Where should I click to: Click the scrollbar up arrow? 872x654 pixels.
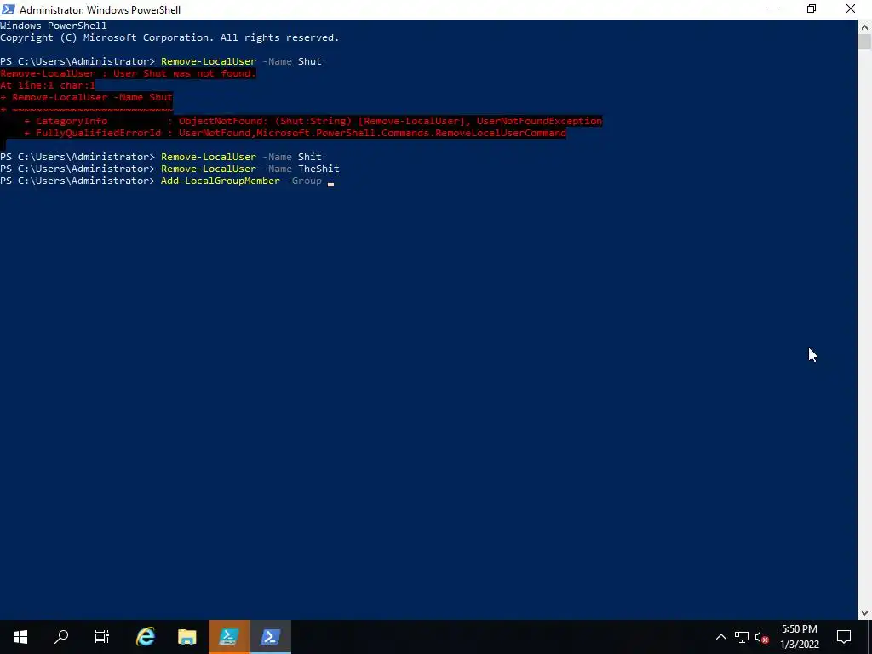pos(865,26)
